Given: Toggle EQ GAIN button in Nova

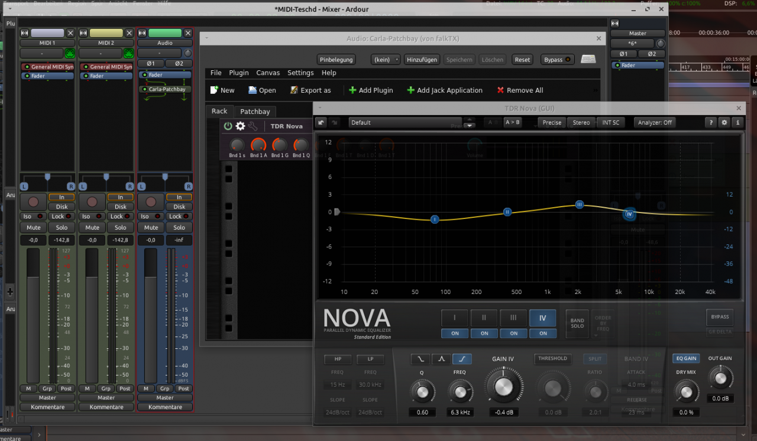Looking at the screenshot, I should (686, 358).
